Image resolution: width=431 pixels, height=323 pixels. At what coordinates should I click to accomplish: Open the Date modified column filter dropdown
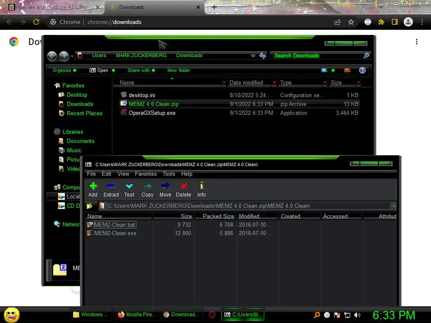[274, 82]
